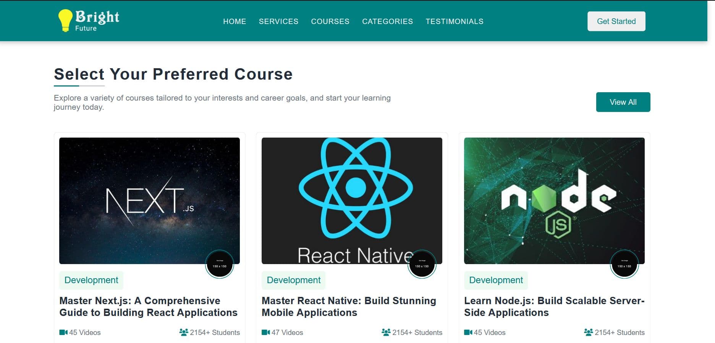Click the 'Explore a variety of courses' description

point(222,103)
